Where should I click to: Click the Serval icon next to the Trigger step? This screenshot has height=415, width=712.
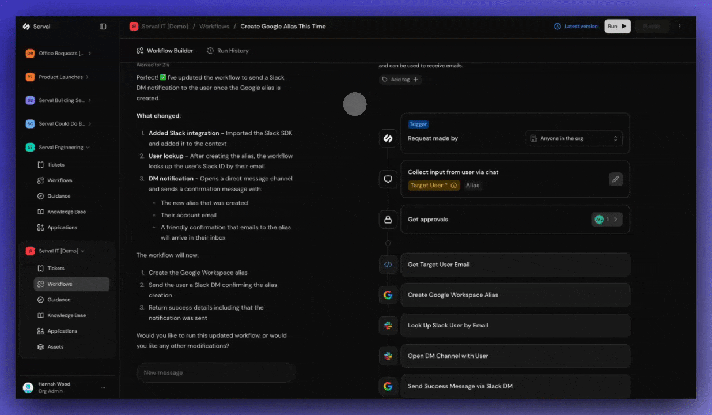coord(388,138)
